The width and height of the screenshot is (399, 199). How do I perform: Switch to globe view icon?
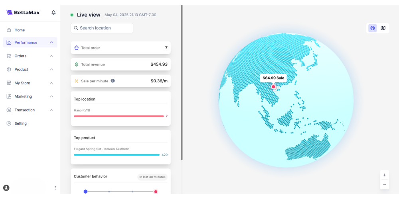coord(373,28)
